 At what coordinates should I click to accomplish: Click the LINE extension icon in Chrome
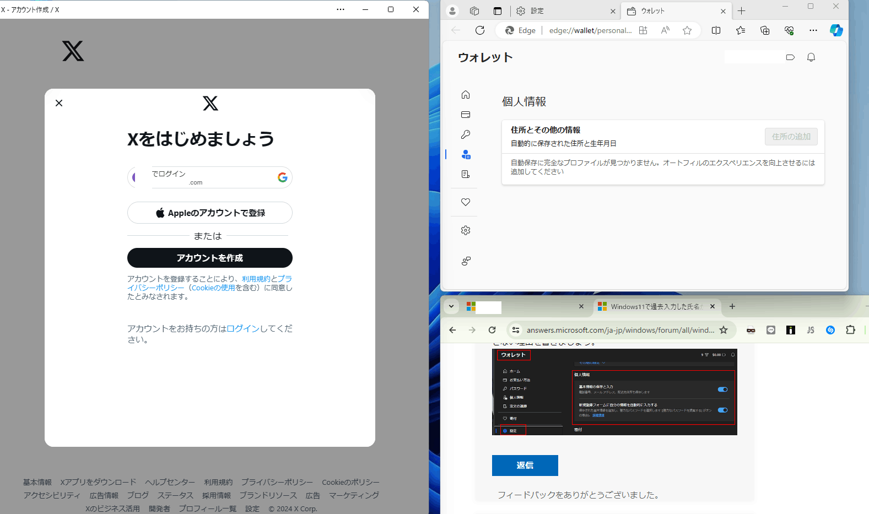click(x=771, y=330)
